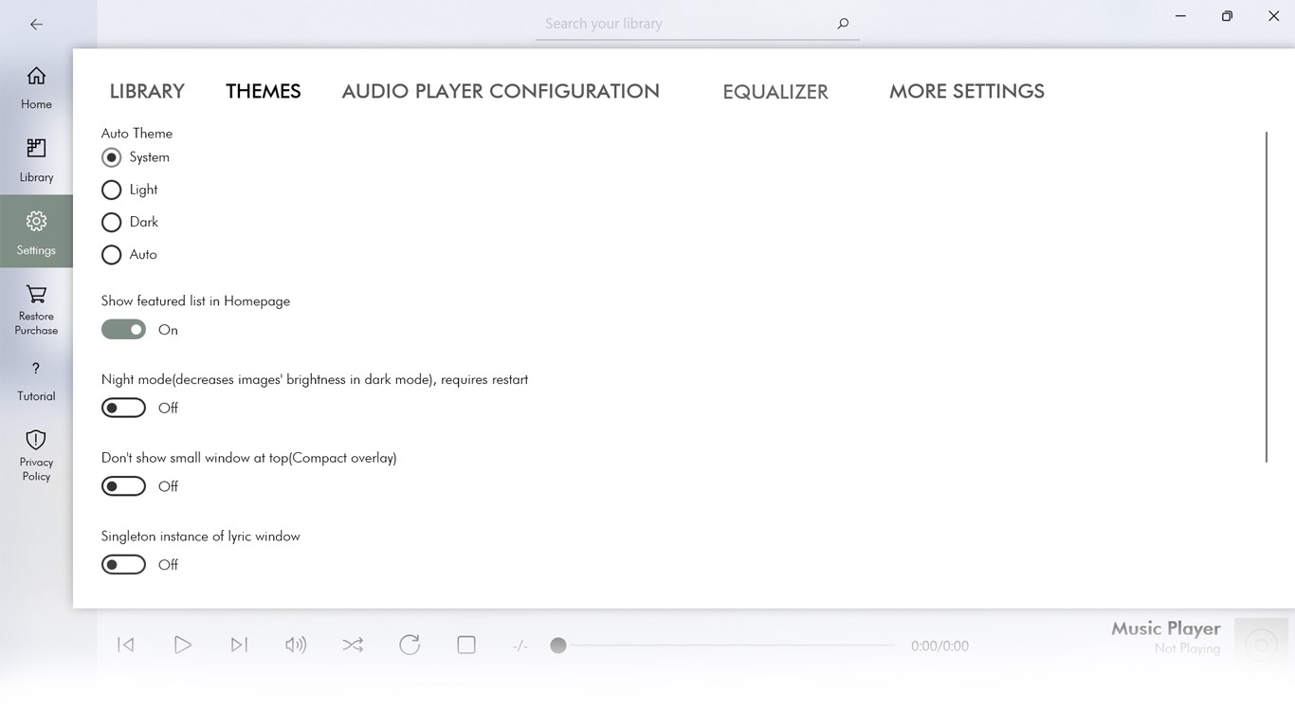This screenshot has height=728, width=1295.
Task: Switch to the Equalizer tab
Action: [x=775, y=91]
